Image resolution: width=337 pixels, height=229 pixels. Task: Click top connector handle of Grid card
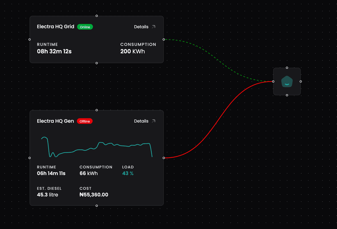[x=97, y=16]
